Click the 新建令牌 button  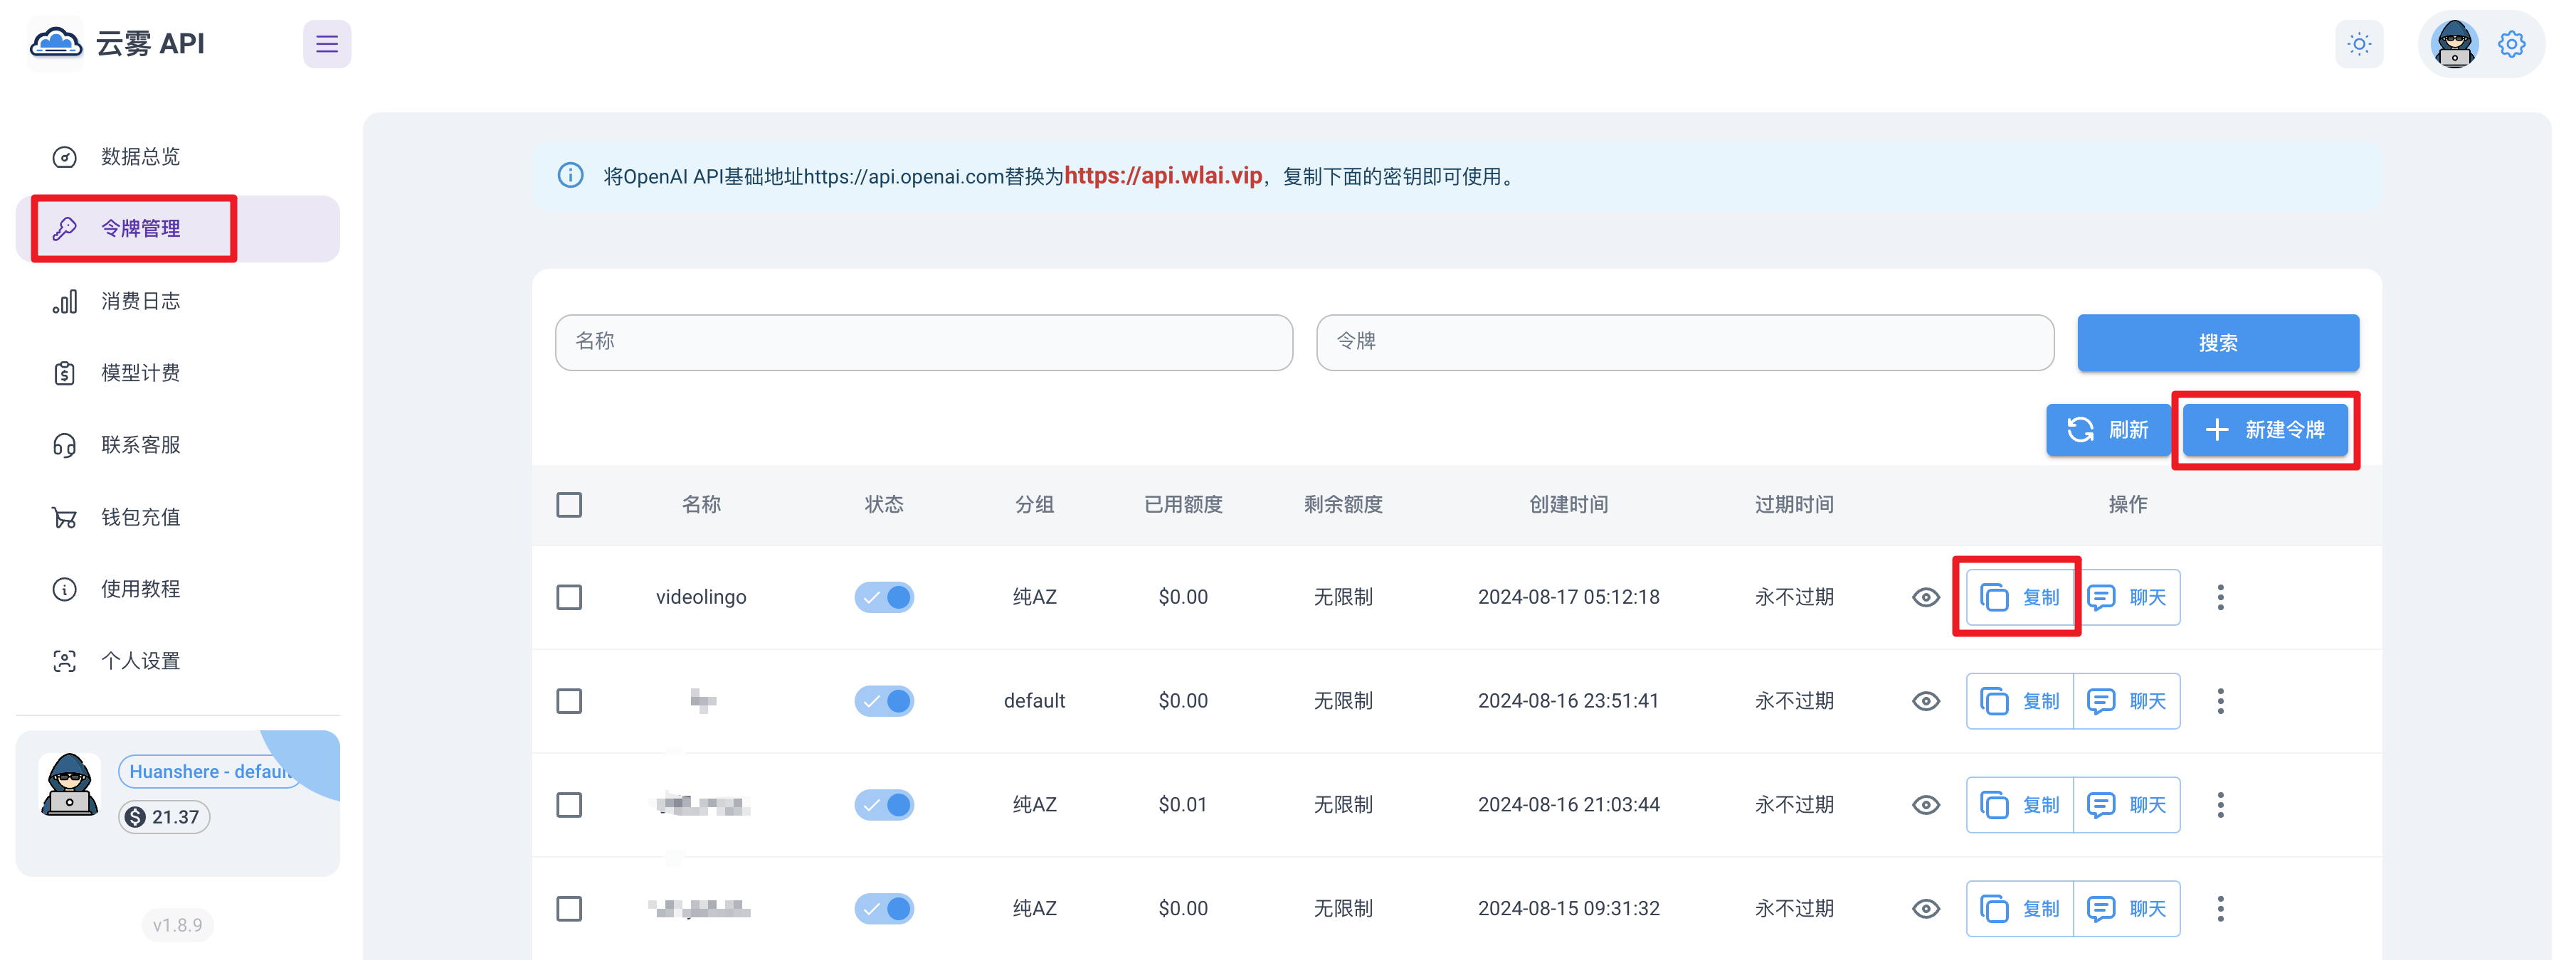(x=2265, y=430)
